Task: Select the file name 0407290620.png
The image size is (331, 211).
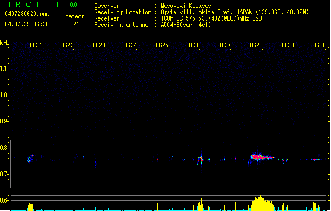Action: pyautogui.click(x=27, y=14)
